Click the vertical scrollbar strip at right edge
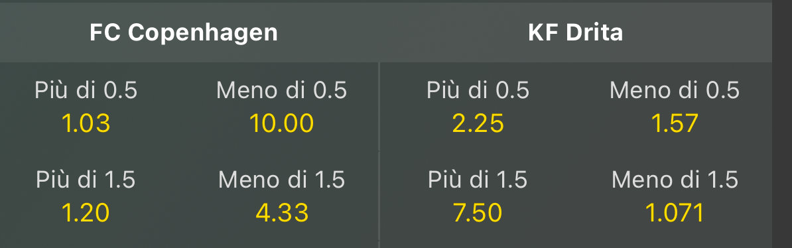Viewport: 792px width, 248px height. tap(782, 124)
